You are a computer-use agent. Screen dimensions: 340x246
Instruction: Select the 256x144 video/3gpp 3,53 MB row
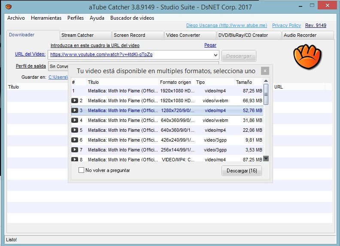[167, 150]
